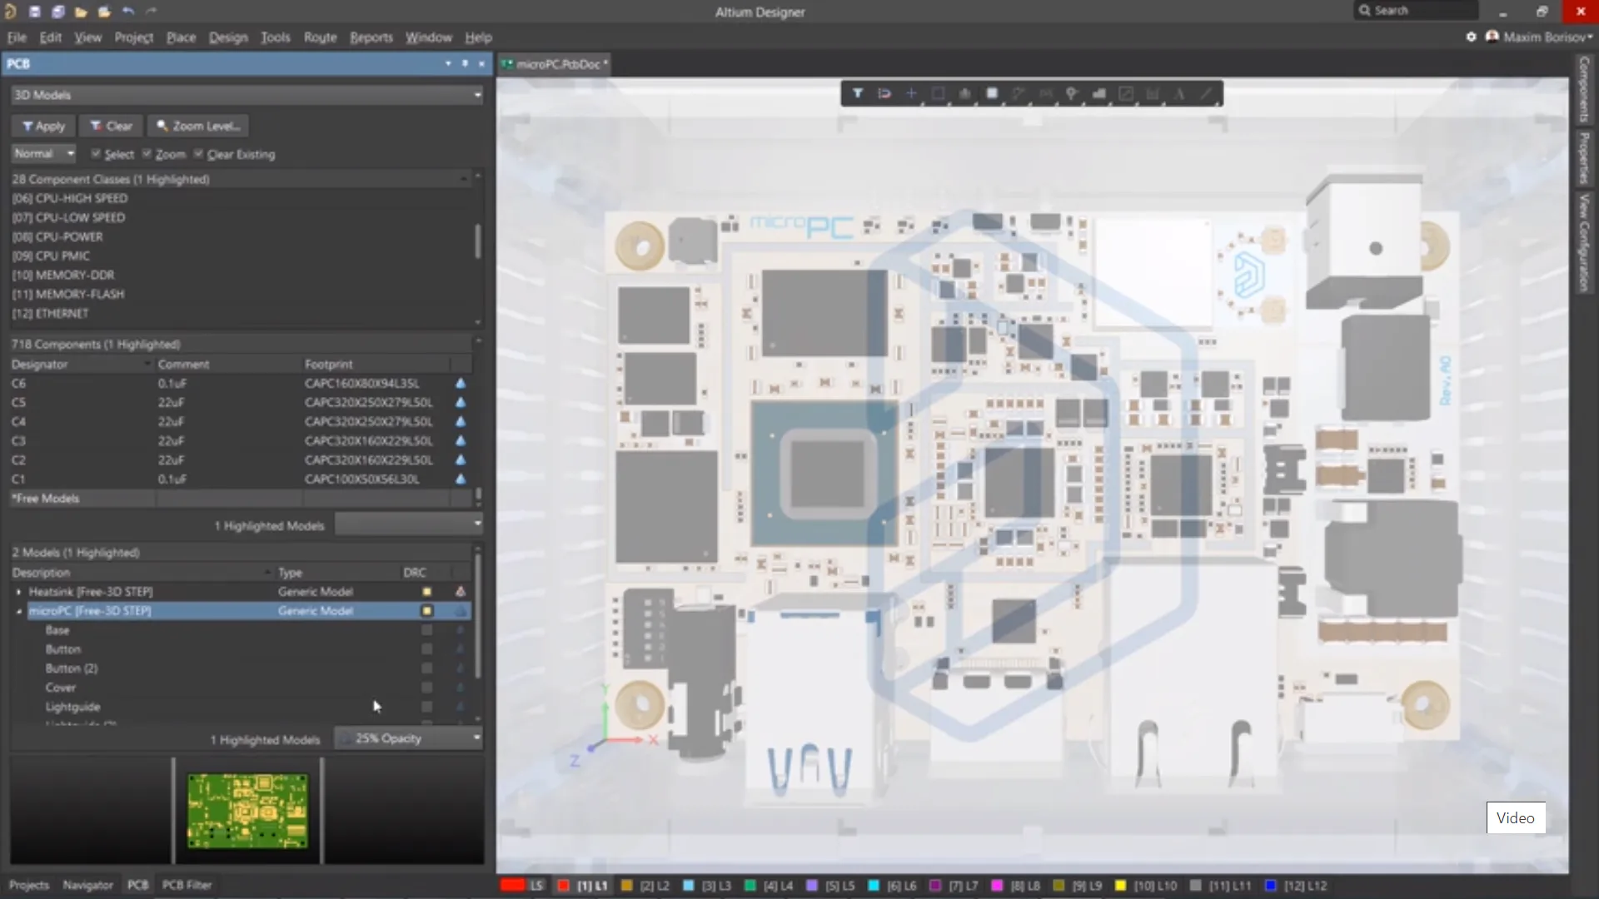Click the model icon of the Heatsink row
The height and width of the screenshot is (899, 1599).
click(x=461, y=592)
